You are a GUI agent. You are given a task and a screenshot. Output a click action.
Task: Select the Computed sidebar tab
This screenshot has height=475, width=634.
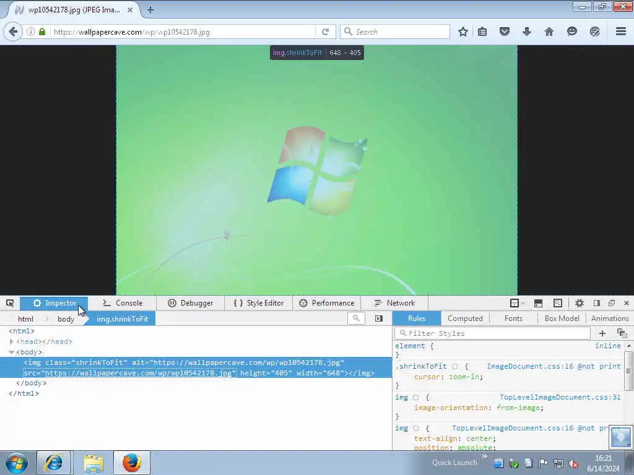tap(465, 319)
